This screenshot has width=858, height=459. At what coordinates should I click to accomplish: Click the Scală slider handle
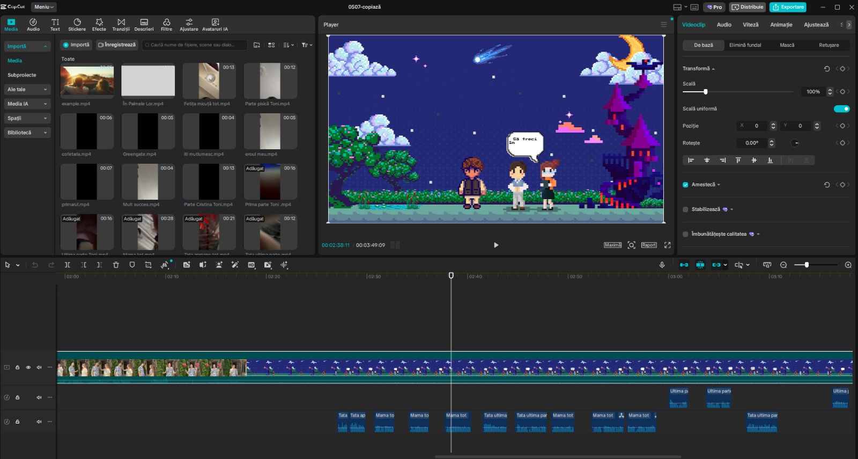706,92
